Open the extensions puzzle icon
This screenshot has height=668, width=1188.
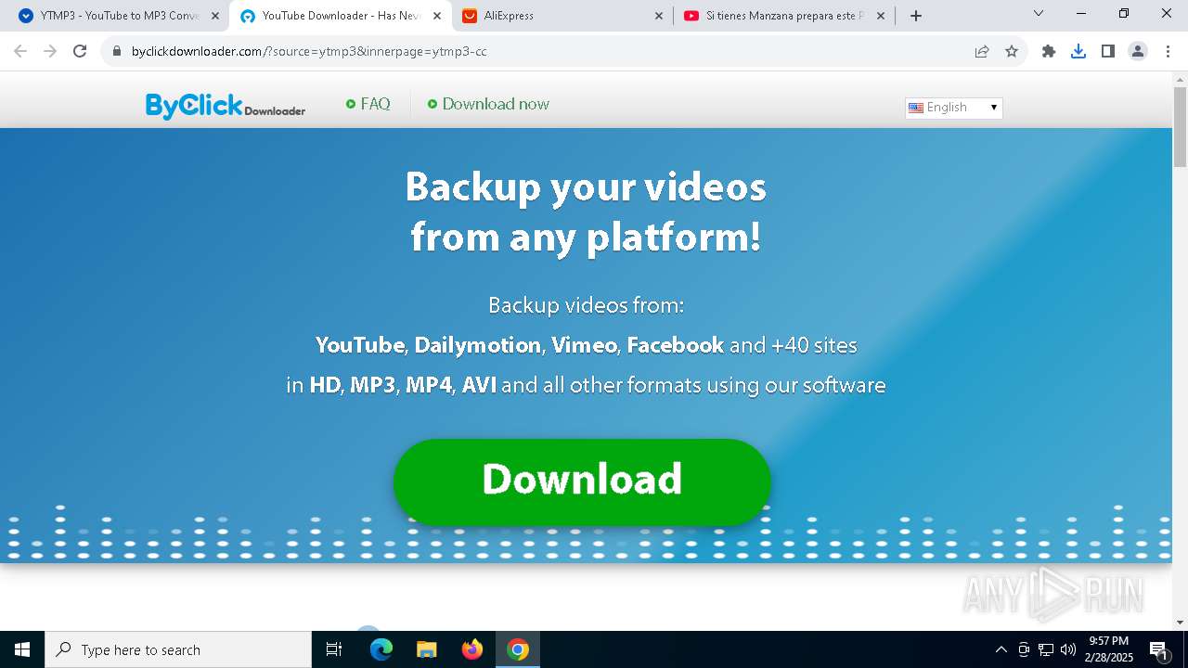click(x=1049, y=52)
